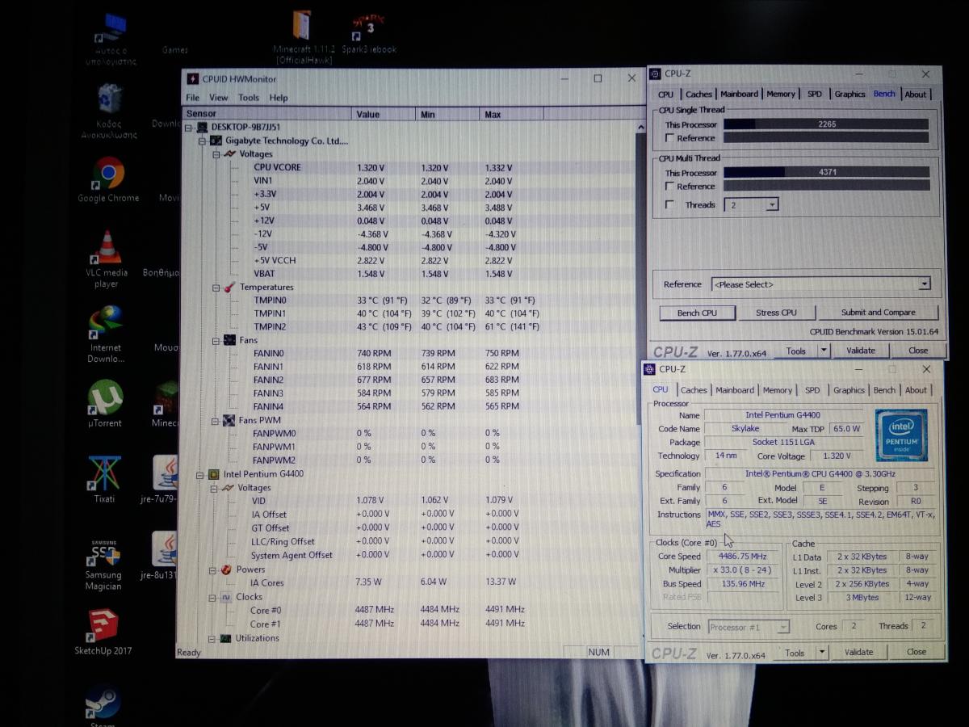
Task: Click the Intel Pentium Inside logo
Action: click(901, 435)
